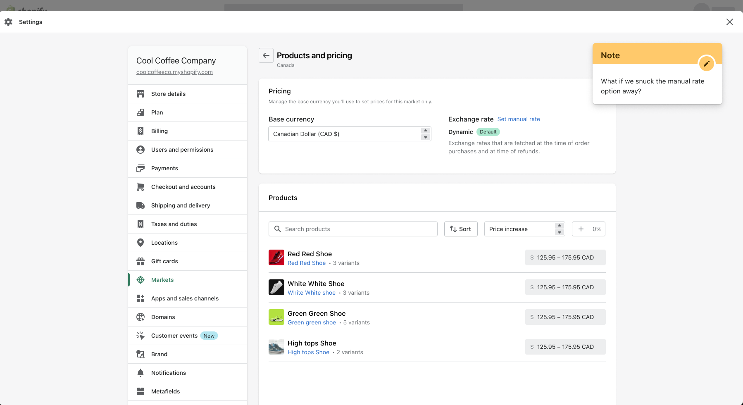Screen dimensions: 743x405
Task: Close the Settings panel
Action: point(729,22)
